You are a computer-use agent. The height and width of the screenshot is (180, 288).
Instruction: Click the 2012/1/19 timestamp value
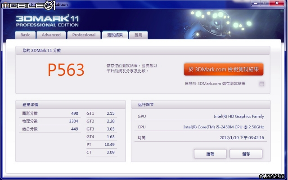pyautogui.click(x=242, y=138)
